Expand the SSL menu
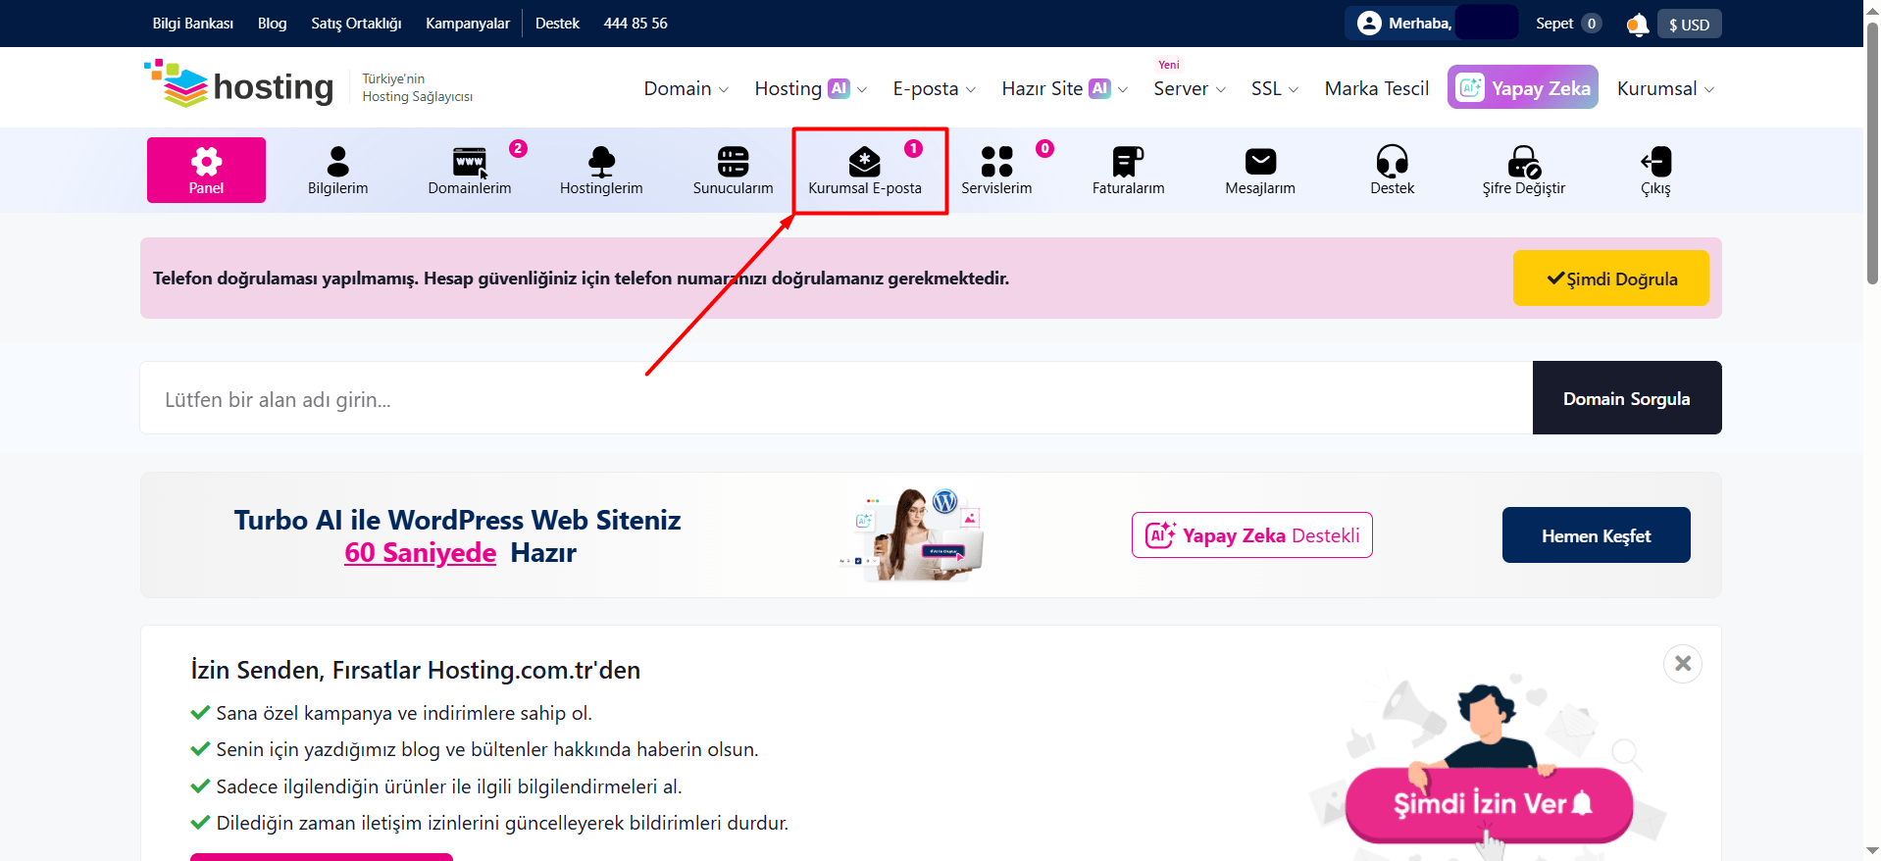The height and width of the screenshot is (861, 1881). click(1274, 88)
